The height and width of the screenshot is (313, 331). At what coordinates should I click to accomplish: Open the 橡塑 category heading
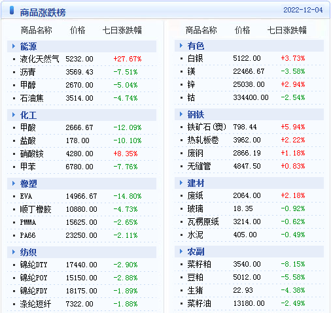click(x=28, y=184)
